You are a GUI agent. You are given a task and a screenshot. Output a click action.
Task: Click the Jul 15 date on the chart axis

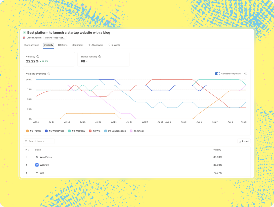[36, 122]
